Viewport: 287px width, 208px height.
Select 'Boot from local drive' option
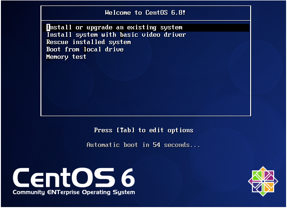click(x=85, y=49)
